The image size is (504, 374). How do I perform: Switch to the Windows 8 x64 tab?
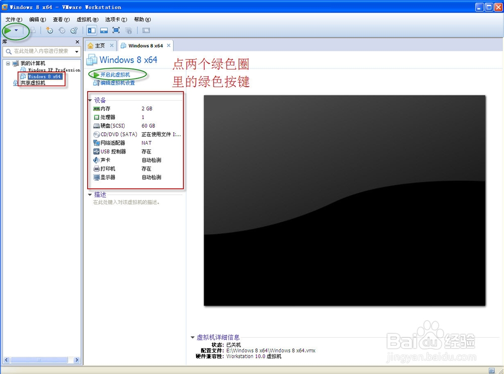(146, 46)
